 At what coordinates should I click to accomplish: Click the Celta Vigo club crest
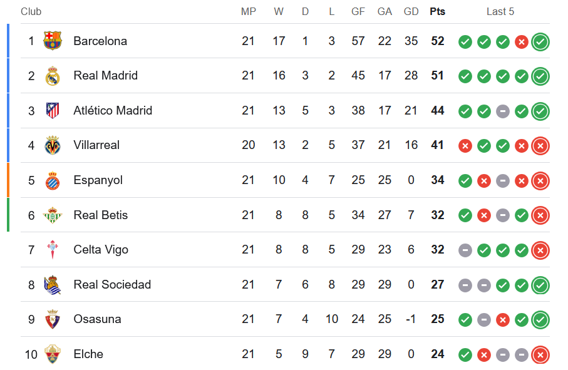coord(53,249)
